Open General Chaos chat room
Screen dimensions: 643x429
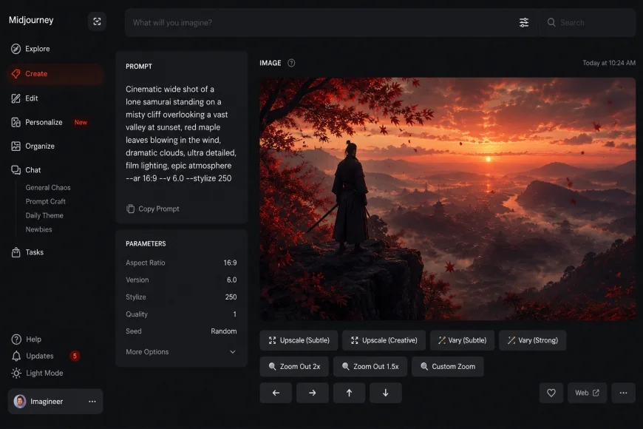(x=48, y=188)
